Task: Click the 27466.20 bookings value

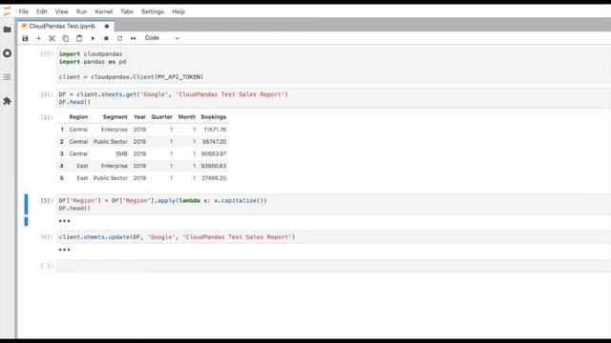Action: pyautogui.click(x=214, y=178)
